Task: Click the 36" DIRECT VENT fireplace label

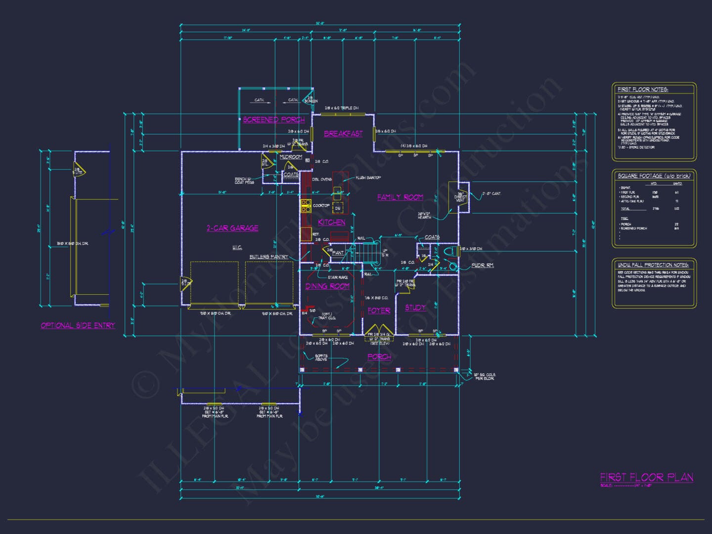Action: 460,197
